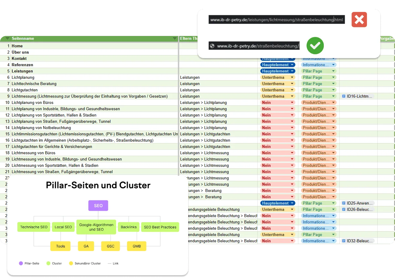Click the Pillar-Seiten und Cluster heading
The height and width of the screenshot is (280, 395).
coord(98,185)
